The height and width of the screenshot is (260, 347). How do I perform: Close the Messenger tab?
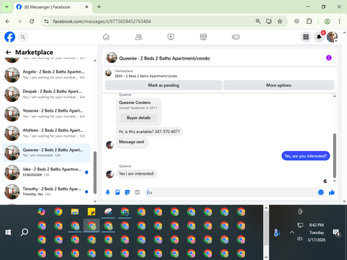click(x=87, y=7)
